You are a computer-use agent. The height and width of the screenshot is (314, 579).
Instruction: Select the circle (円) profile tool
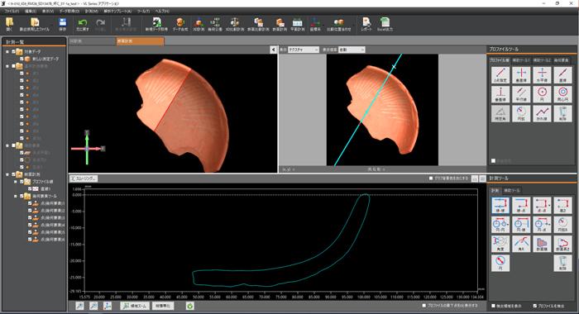(x=542, y=94)
